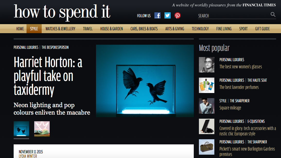Show the neon crown gallery thumbnail
The image size is (281, 158).
tap(42, 129)
